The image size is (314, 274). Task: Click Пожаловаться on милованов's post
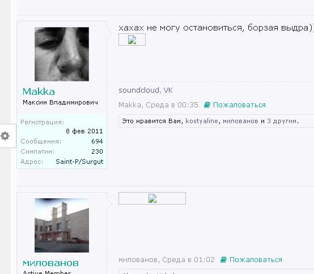pyautogui.click(x=256, y=260)
